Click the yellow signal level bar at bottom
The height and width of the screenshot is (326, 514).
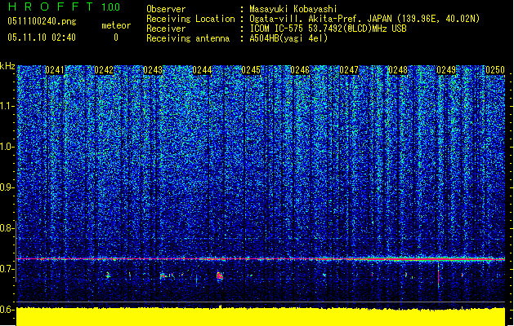pos(261,316)
